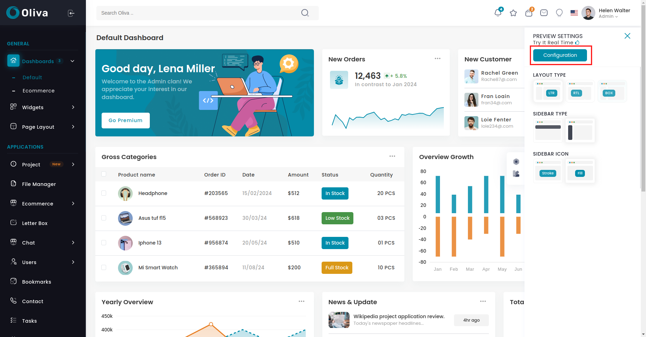Expand the Widgets sidebar menu
Viewport: 646px width, 337px height.
[43, 107]
